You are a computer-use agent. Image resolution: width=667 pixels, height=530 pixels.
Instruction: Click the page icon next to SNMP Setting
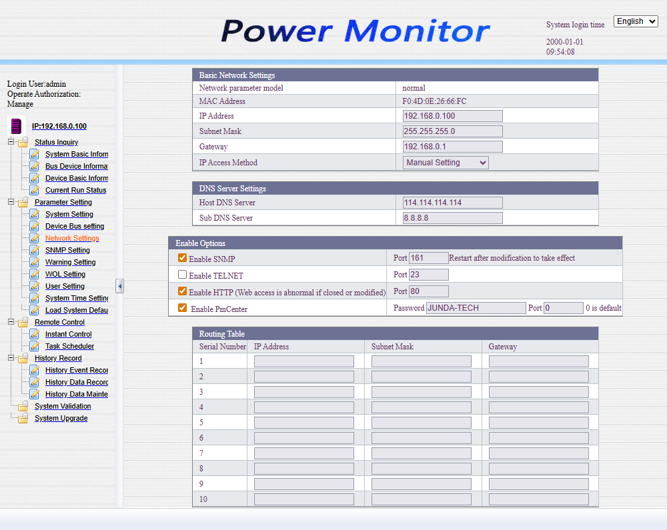pos(34,250)
